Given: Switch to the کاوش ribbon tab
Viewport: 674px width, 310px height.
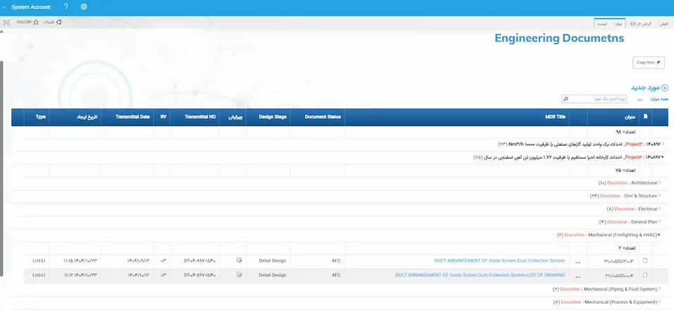Looking at the screenshot, I should (x=664, y=24).
